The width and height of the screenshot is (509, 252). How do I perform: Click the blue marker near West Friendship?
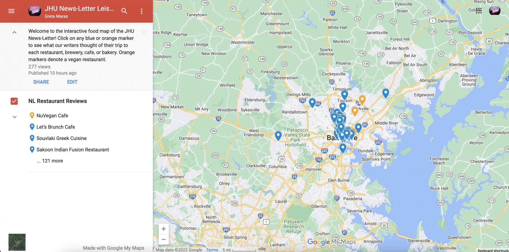(278, 135)
